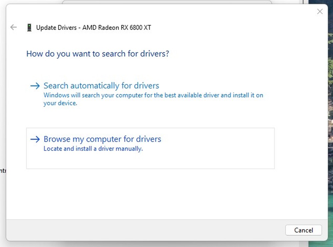Close the Update Drivers dialog
Image resolution: width=333 pixels, height=247 pixels.
coord(320,11)
